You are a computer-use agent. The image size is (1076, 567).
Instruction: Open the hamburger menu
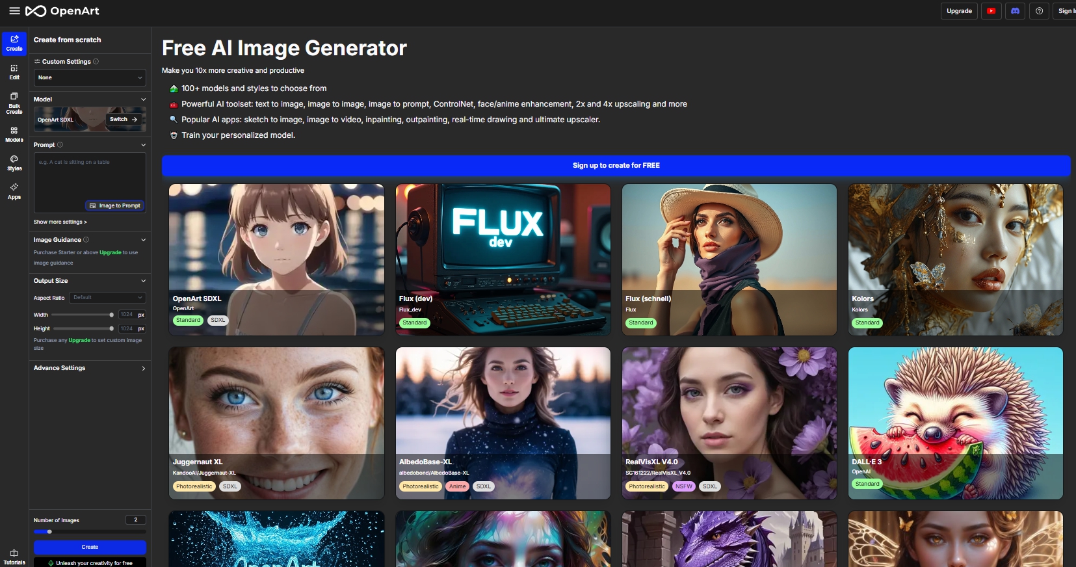coord(14,11)
